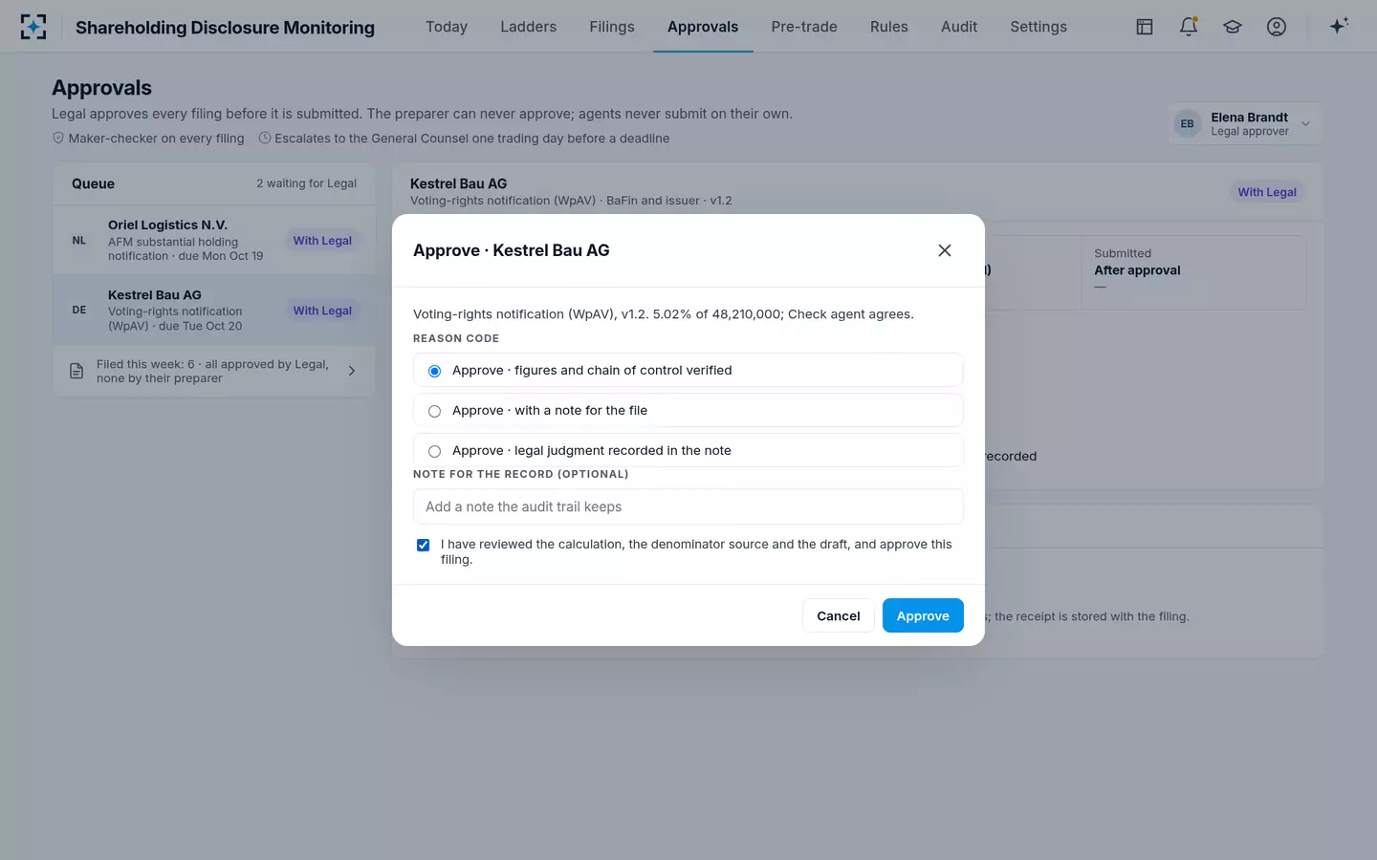Open the layout panel icon in header
This screenshot has width=1377, height=860.
pos(1145,27)
